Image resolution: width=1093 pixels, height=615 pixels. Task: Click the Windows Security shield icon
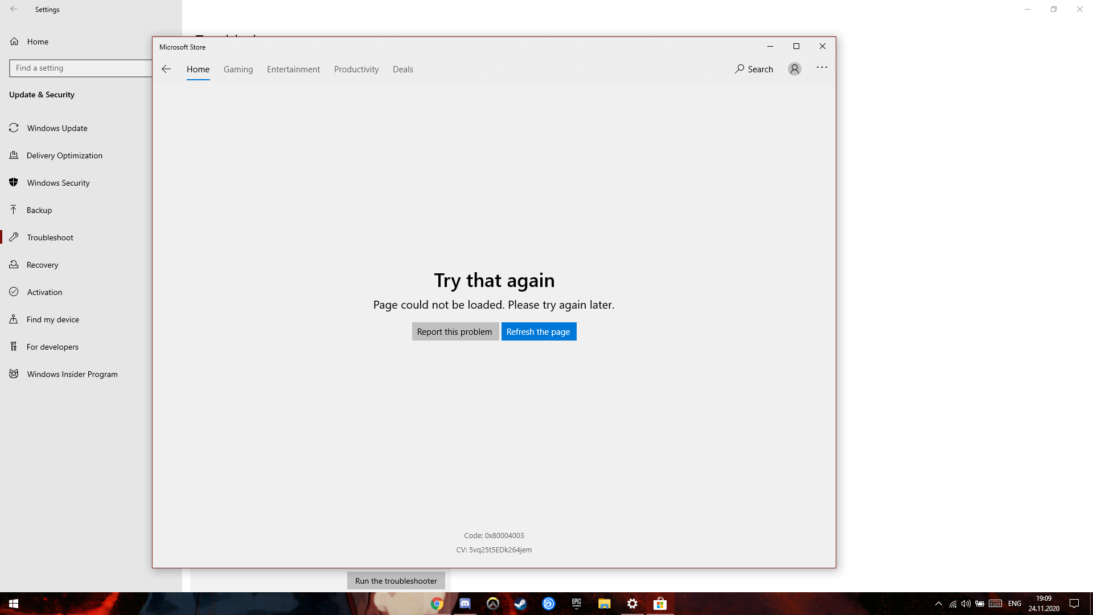pos(14,182)
